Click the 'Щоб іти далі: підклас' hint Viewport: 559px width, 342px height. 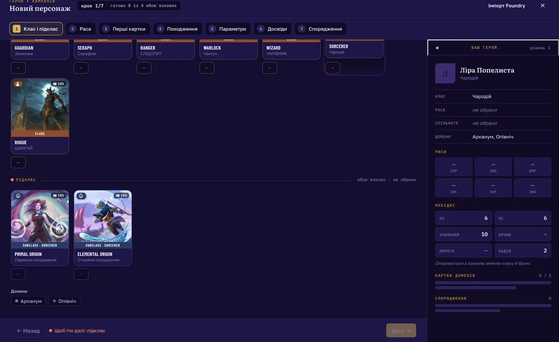(77, 331)
